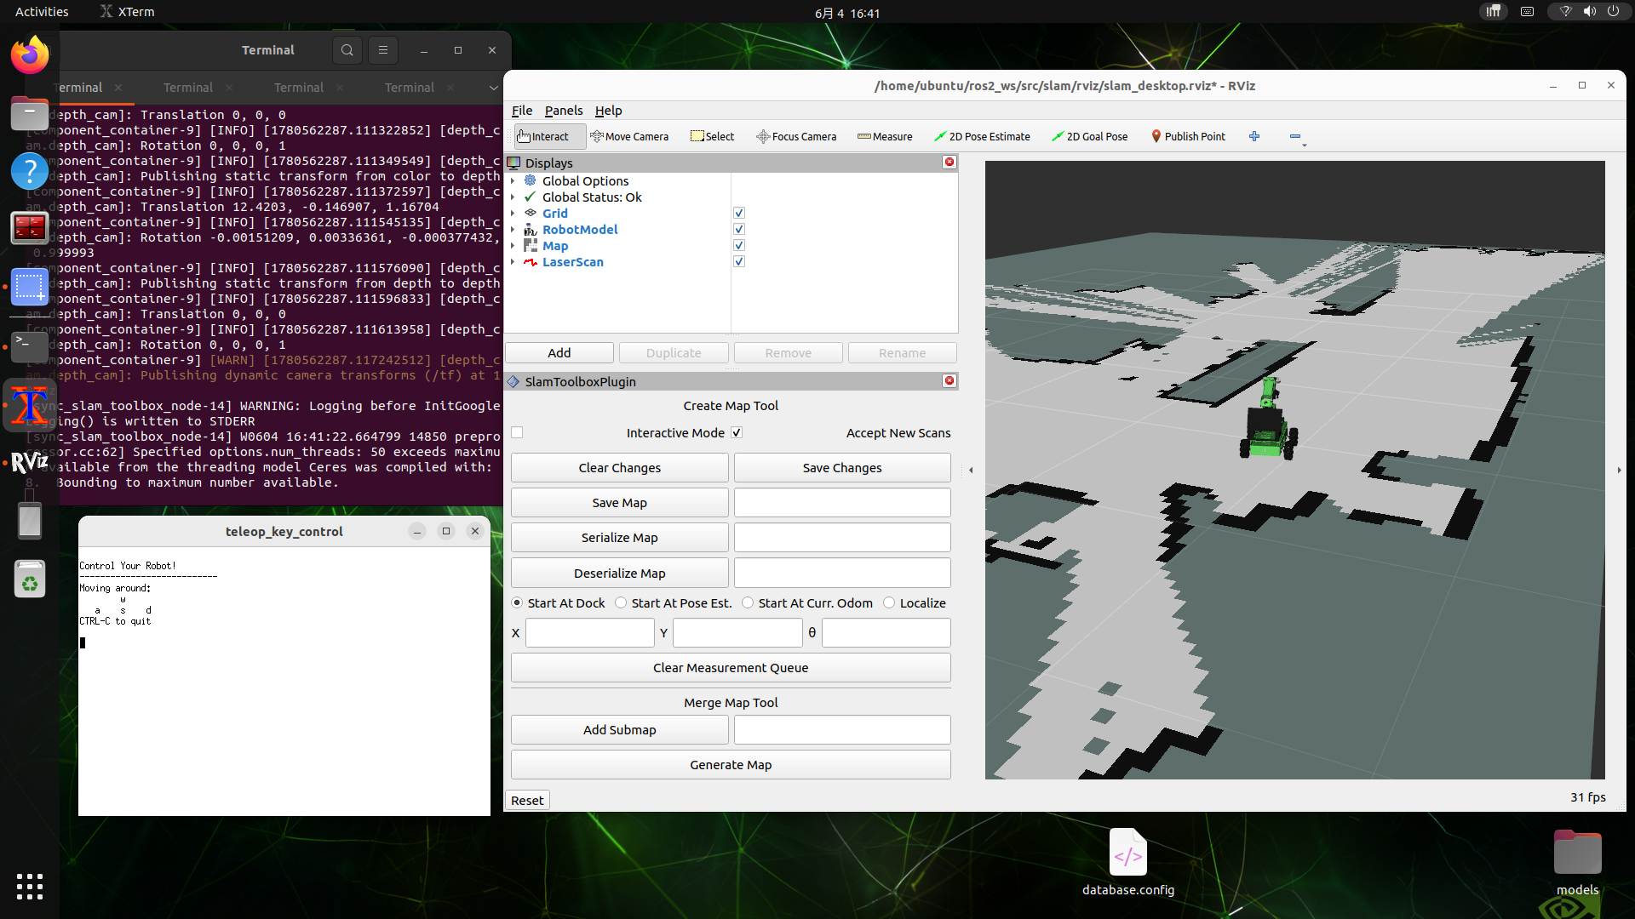Image resolution: width=1635 pixels, height=919 pixels.
Task: Toggle the LaserScan display checkbox
Action: [x=739, y=261]
